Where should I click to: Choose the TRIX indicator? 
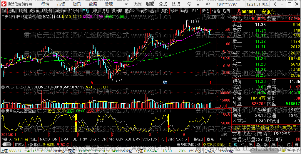point(83,139)
